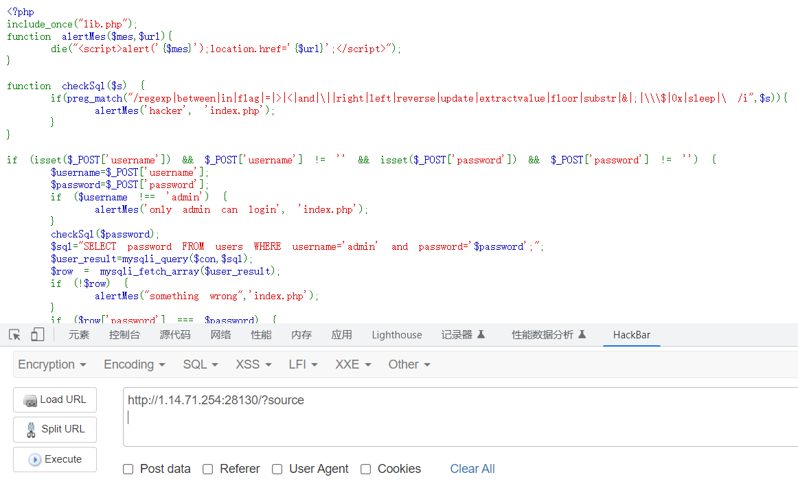Click the include_once("lib.php") line
Screen dimensions: 798x499
72,25
